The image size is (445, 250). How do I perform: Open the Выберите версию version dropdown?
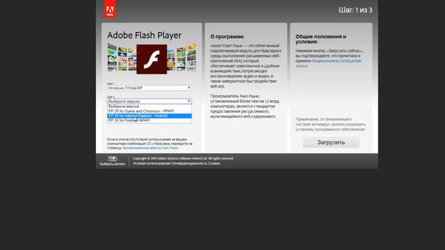click(149, 101)
